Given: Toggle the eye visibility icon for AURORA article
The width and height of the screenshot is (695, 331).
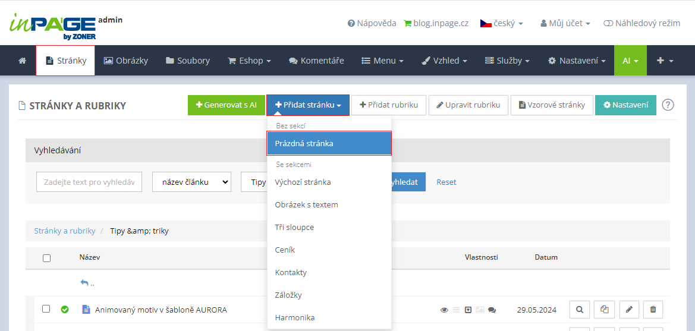Looking at the screenshot, I should [x=444, y=310].
